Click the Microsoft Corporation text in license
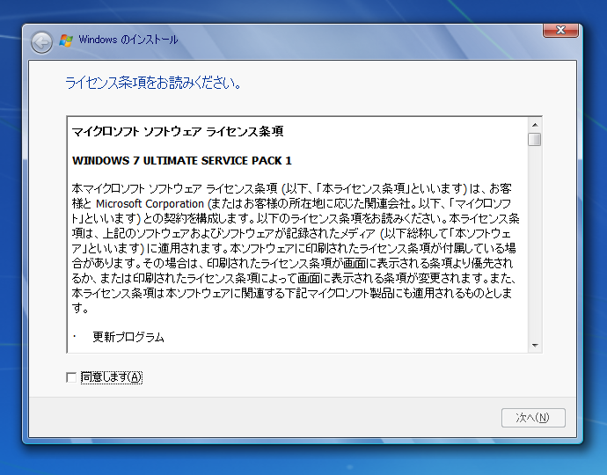The height and width of the screenshot is (475, 607). [150, 203]
